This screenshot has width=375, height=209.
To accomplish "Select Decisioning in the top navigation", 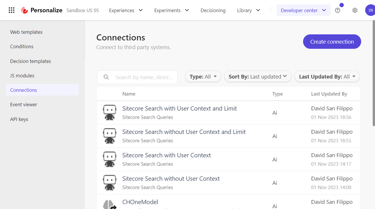I will click(x=213, y=10).
